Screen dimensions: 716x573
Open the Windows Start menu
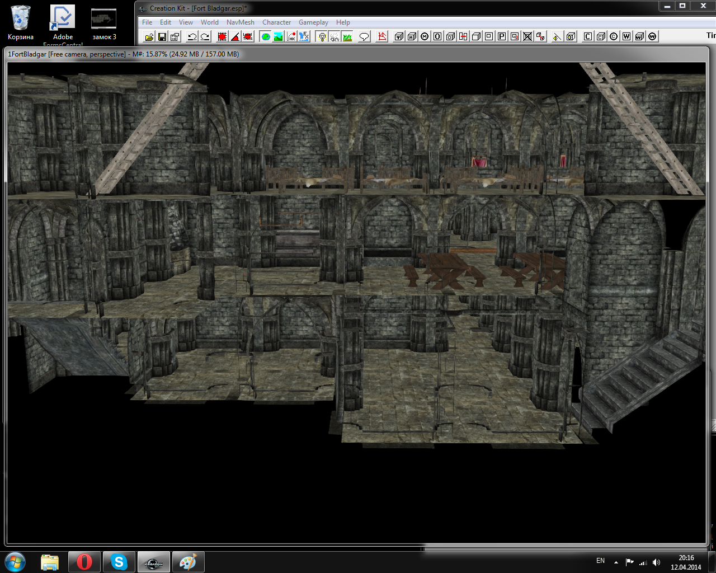coord(15,561)
